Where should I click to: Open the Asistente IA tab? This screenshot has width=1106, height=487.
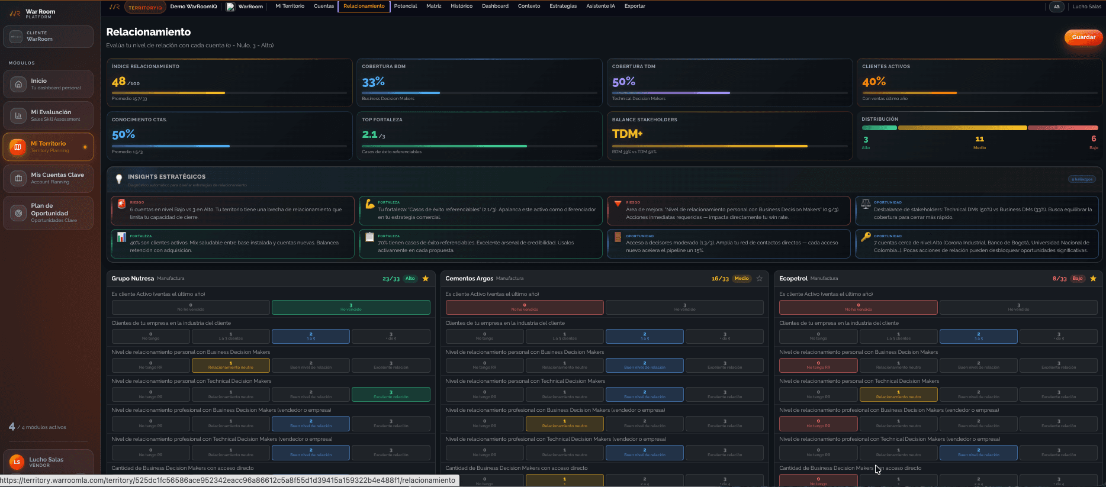point(600,6)
